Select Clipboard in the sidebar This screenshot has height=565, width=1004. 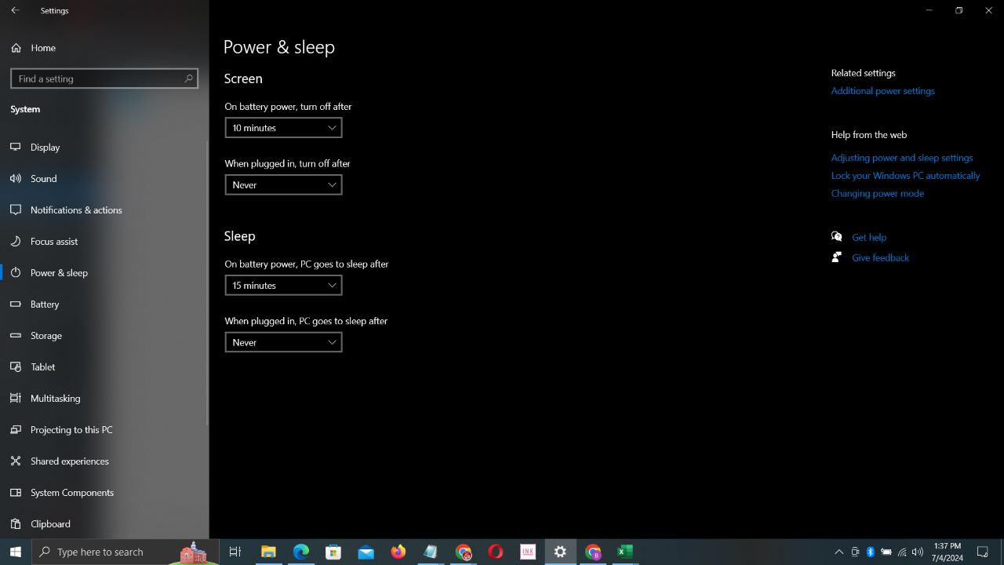coord(104,523)
